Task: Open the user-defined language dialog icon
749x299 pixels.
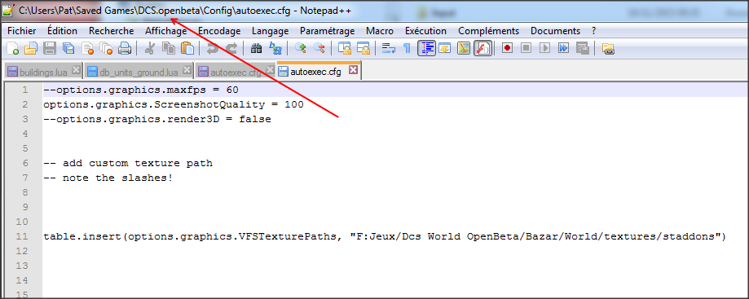Action: pos(445,48)
